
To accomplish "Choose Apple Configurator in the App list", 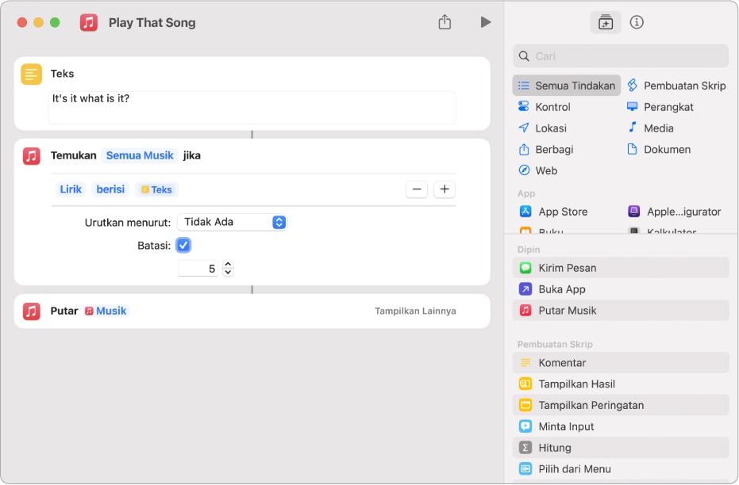I will click(x=675, y=212).
